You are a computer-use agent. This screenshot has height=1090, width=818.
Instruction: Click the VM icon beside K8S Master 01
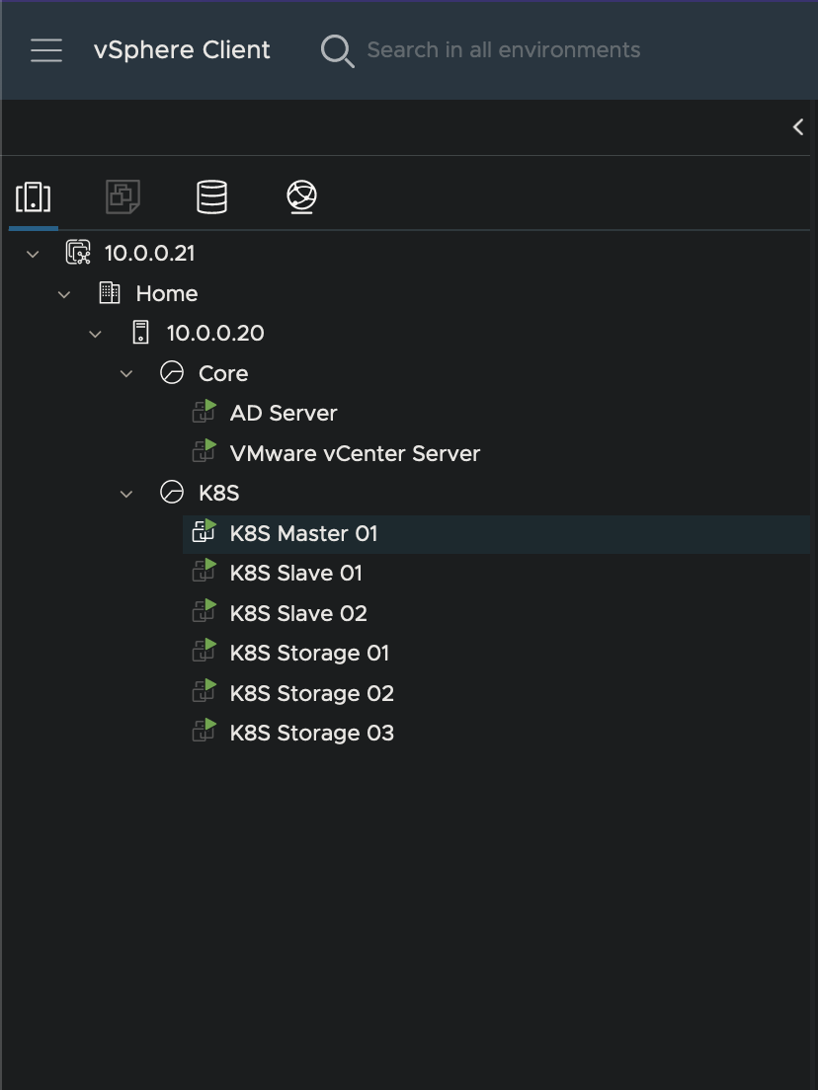click(204, 531)
